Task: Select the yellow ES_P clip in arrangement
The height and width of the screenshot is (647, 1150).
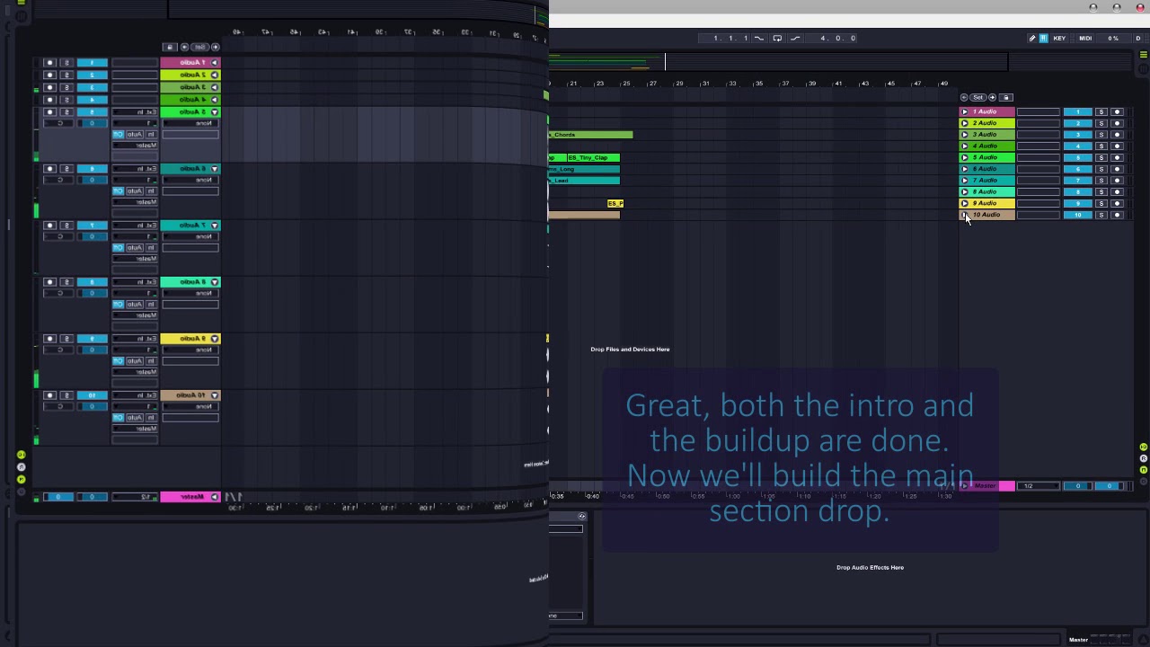Action: (x=615, y=203)
